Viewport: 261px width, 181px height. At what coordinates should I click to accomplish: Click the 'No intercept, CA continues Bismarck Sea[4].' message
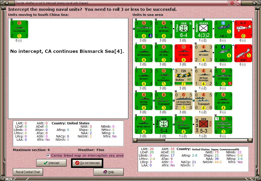(x=67, y=51)
